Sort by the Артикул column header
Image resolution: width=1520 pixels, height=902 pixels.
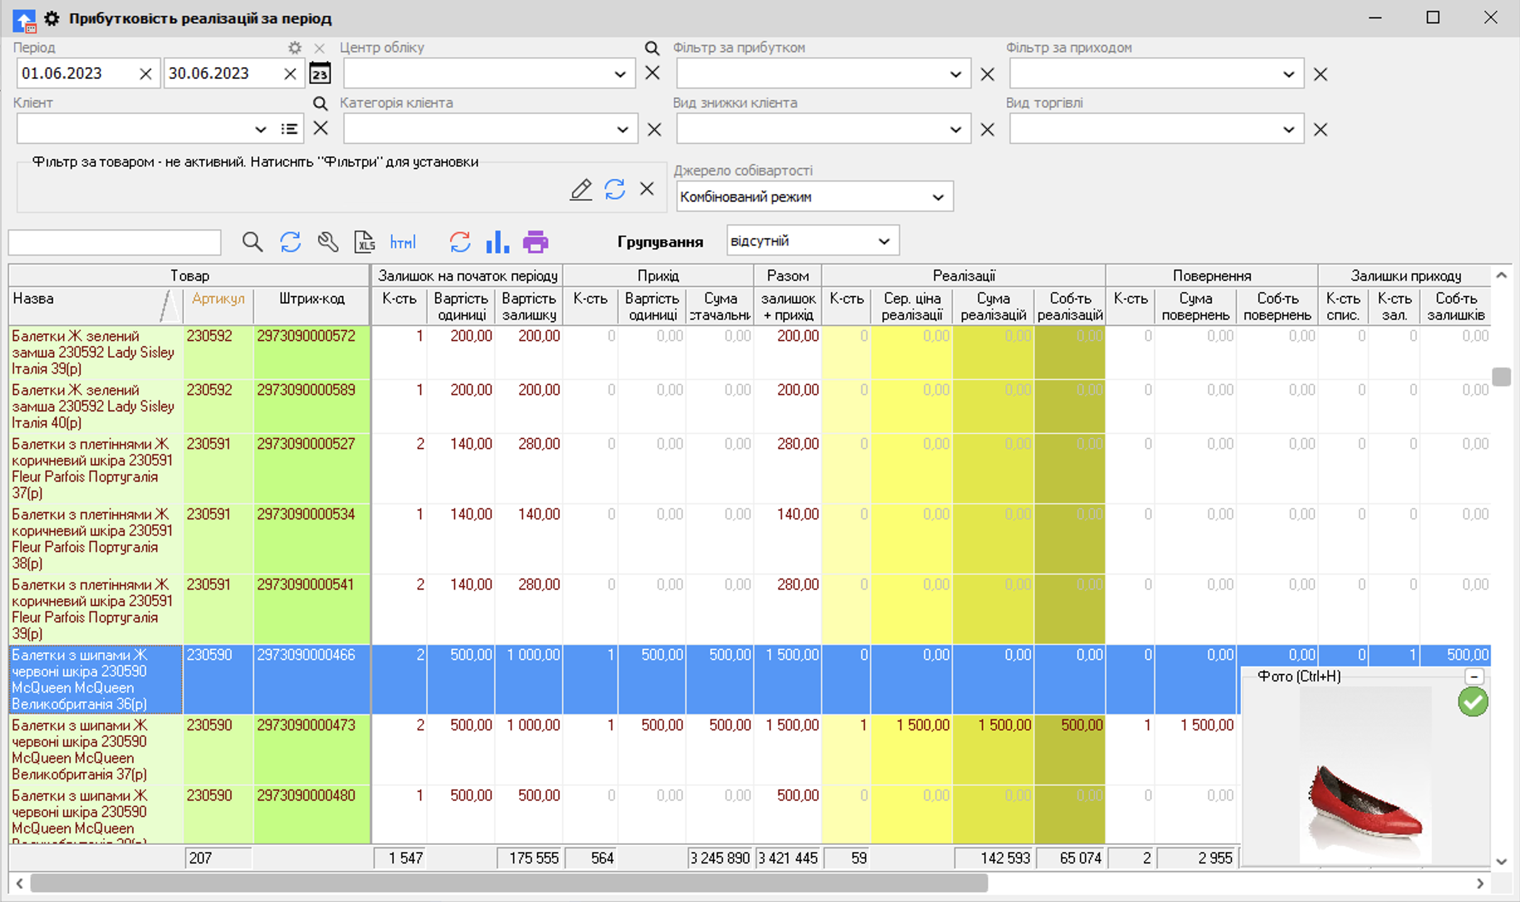218,299
